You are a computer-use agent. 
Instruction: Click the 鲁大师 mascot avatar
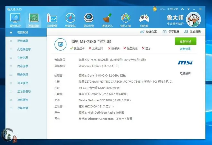click(193, 20)
